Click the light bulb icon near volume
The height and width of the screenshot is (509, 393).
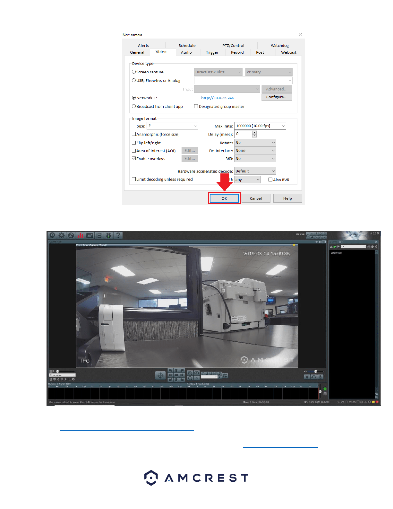click(x=307, y=377)
